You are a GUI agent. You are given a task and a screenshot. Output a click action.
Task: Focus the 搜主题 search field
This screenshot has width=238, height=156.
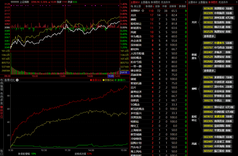point(137,6)
